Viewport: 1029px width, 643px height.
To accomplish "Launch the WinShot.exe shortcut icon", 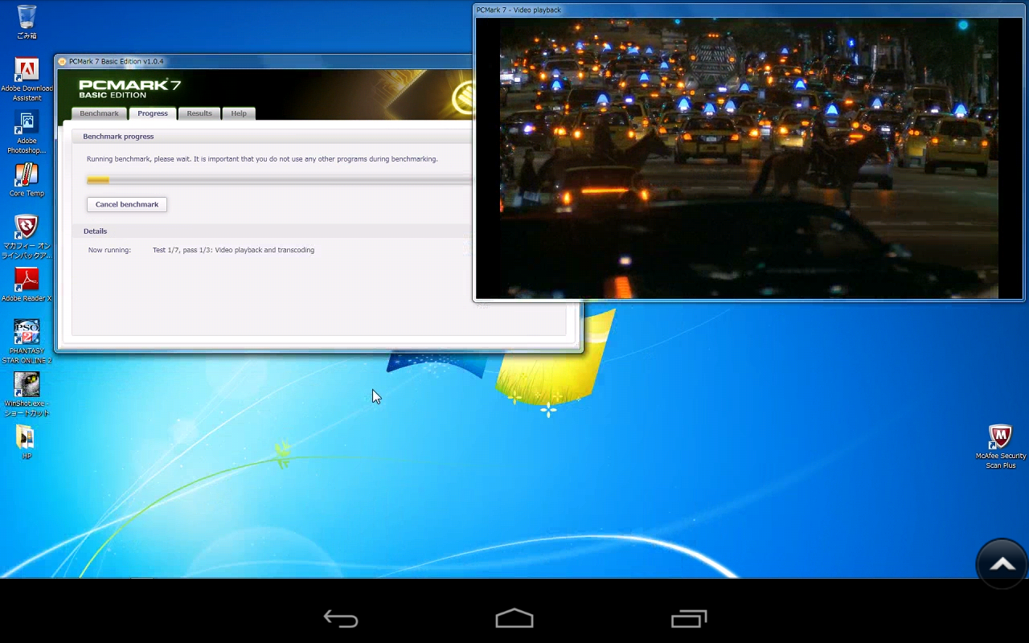I will tap(27, 394).
